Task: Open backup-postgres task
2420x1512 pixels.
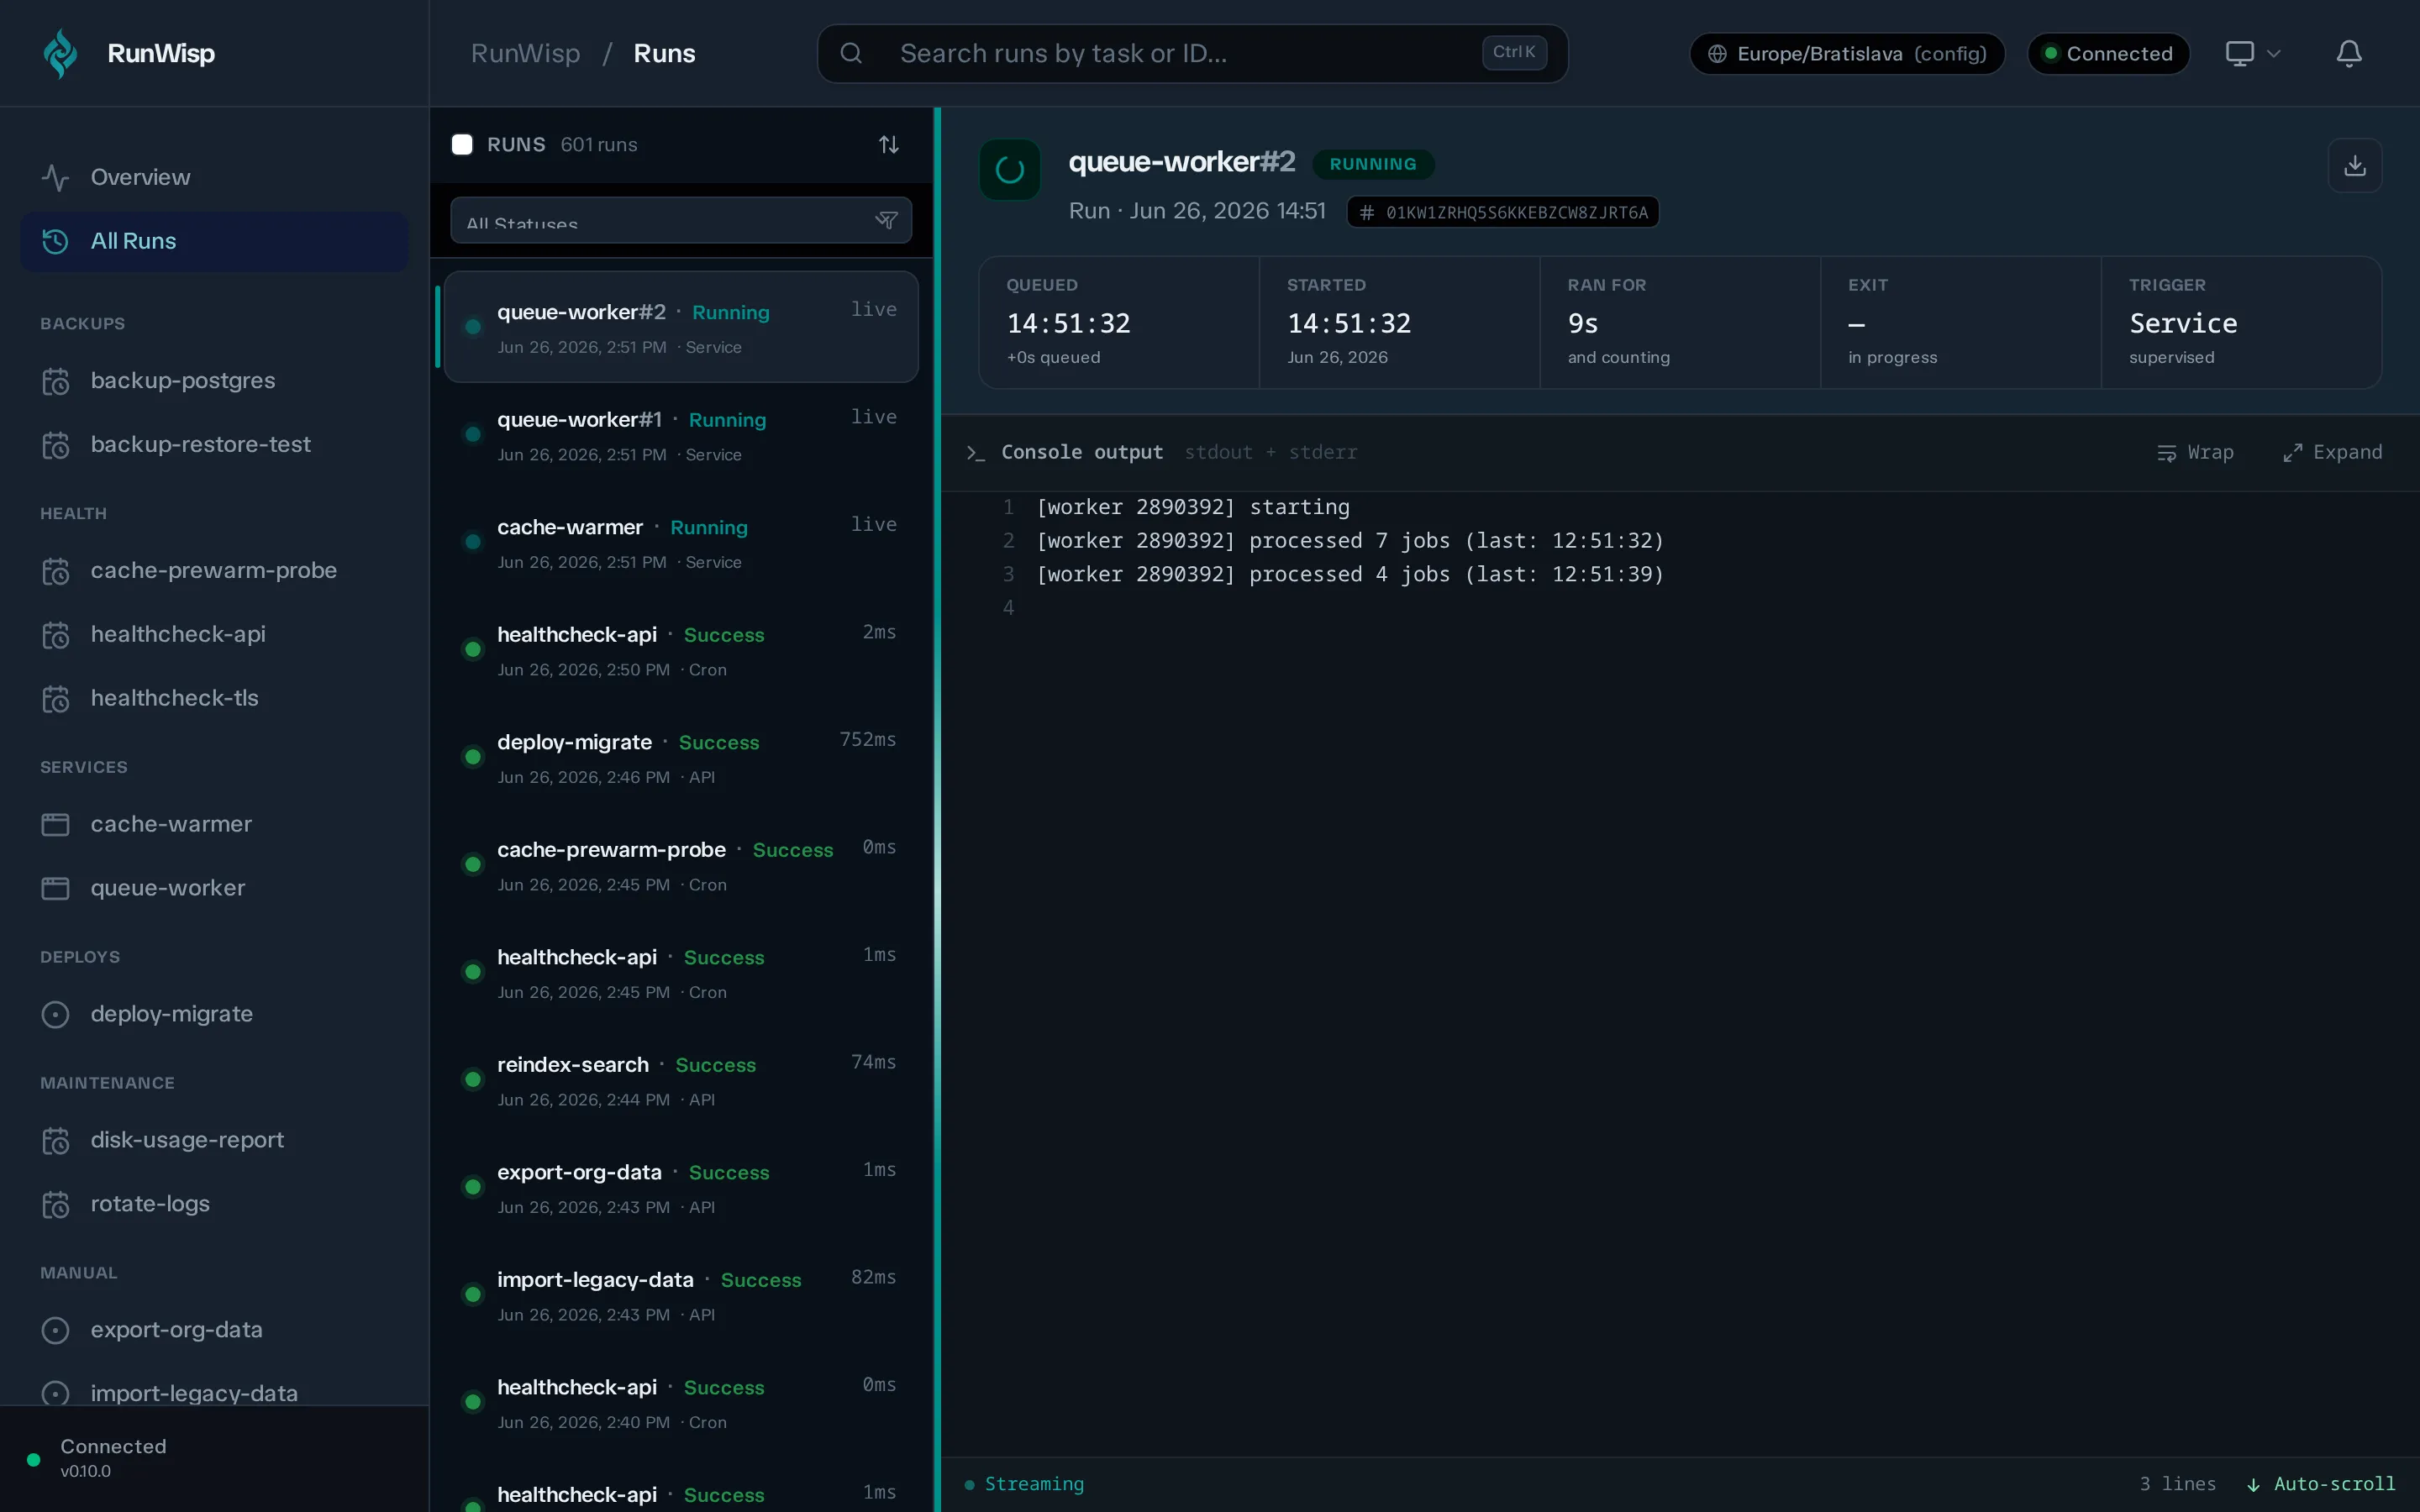Action: point(215,381)
